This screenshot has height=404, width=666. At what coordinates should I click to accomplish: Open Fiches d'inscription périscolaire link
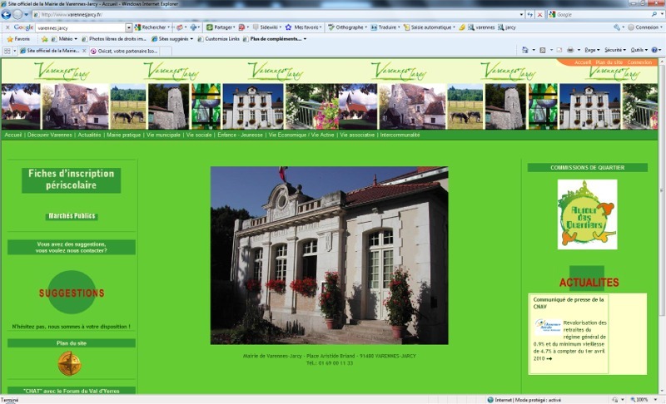(72, 180)
